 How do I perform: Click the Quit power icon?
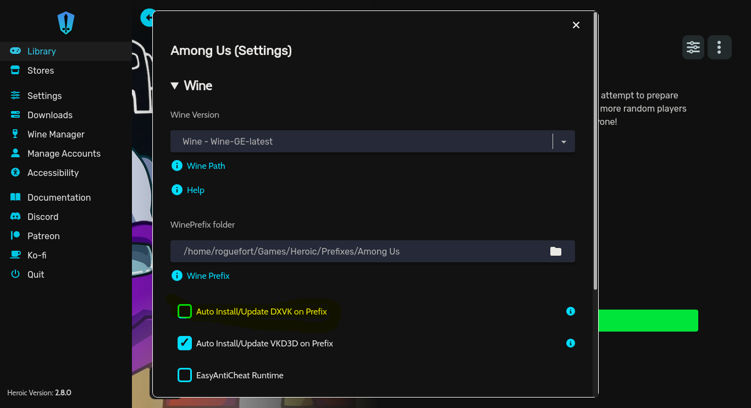pos(15,274)
